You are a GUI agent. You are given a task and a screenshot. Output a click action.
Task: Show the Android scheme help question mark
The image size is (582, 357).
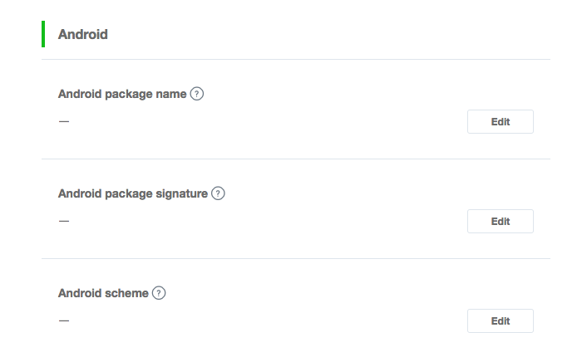click(159, 293)
